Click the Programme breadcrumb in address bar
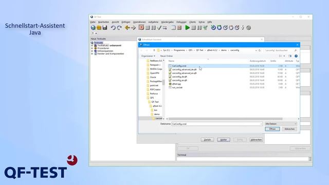 (179, 50)
